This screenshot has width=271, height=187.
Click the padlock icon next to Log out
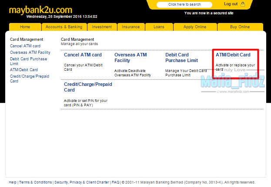pos(243,4)
